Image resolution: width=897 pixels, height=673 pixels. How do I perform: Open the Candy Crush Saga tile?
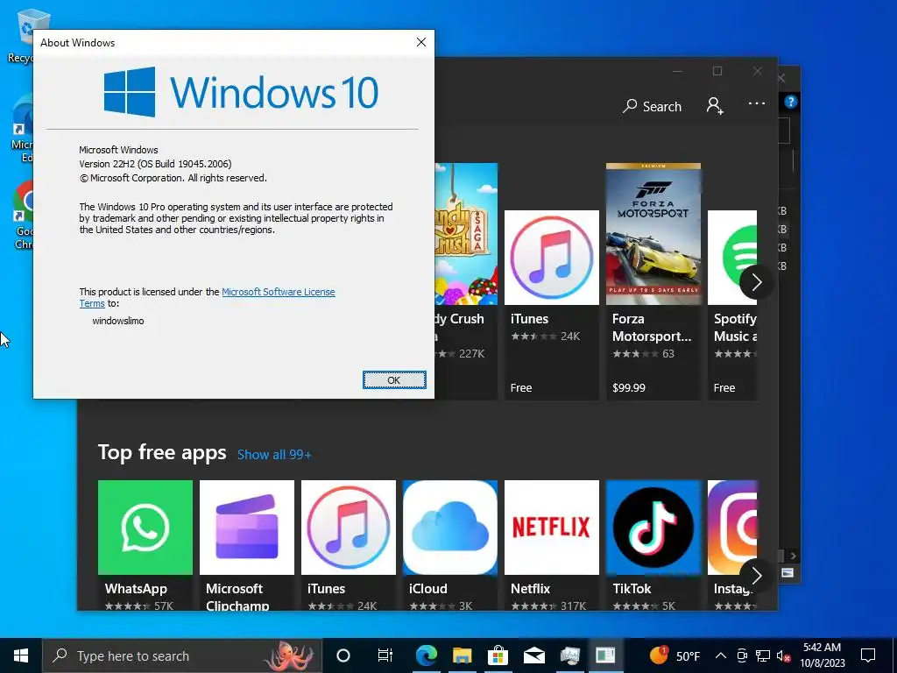(466, 281)
